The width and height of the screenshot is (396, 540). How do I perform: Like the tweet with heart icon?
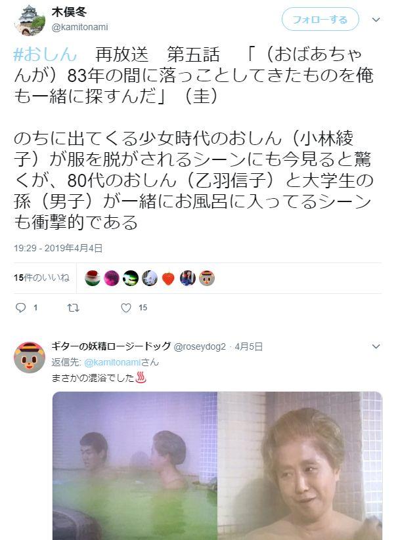click(126, 308)
